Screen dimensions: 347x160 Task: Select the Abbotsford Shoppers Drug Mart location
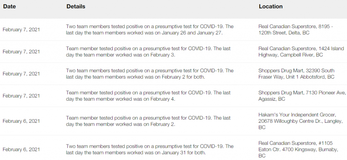coord(296,74)
